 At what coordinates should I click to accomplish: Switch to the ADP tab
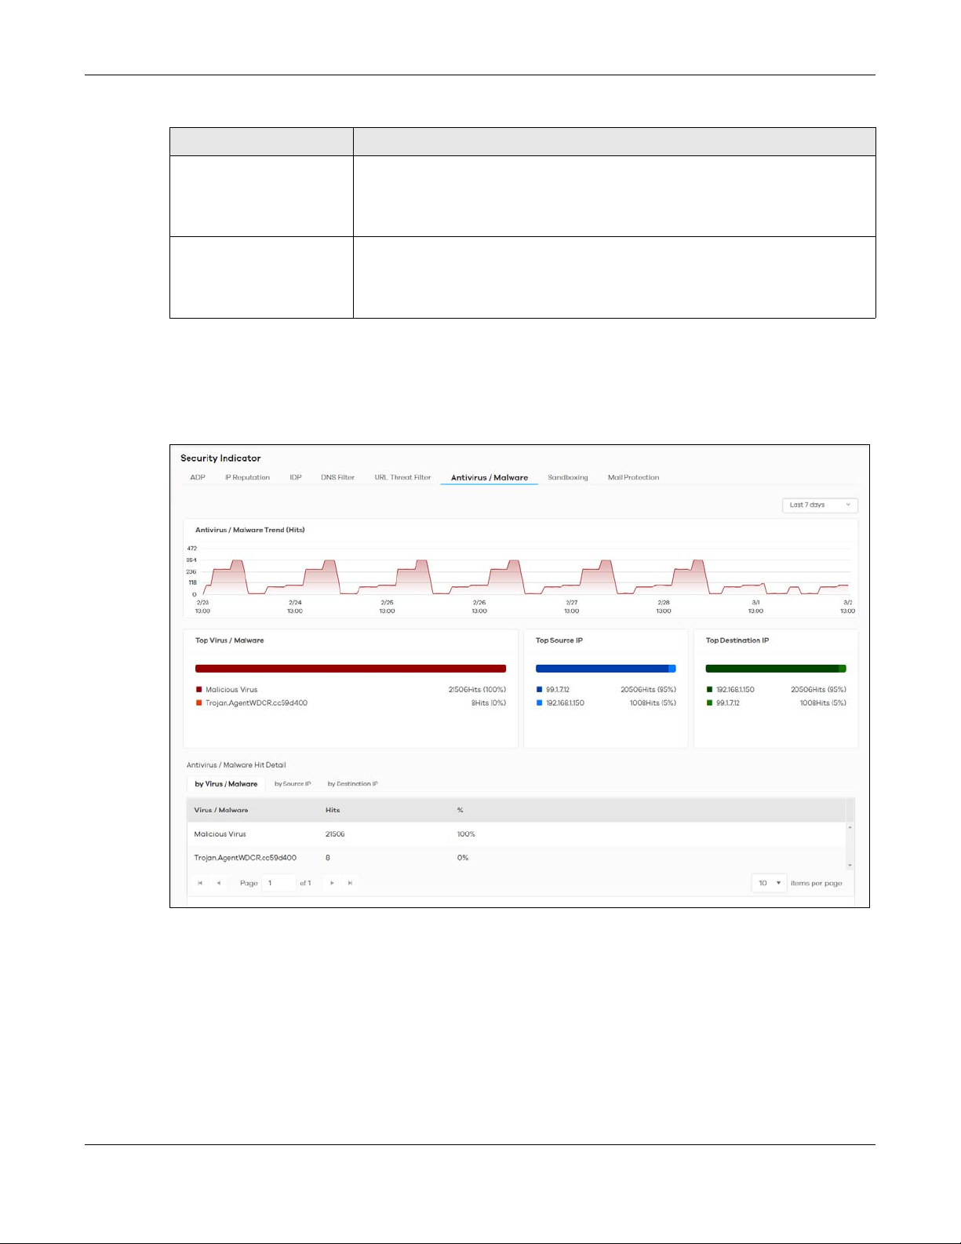coord(198,477)
